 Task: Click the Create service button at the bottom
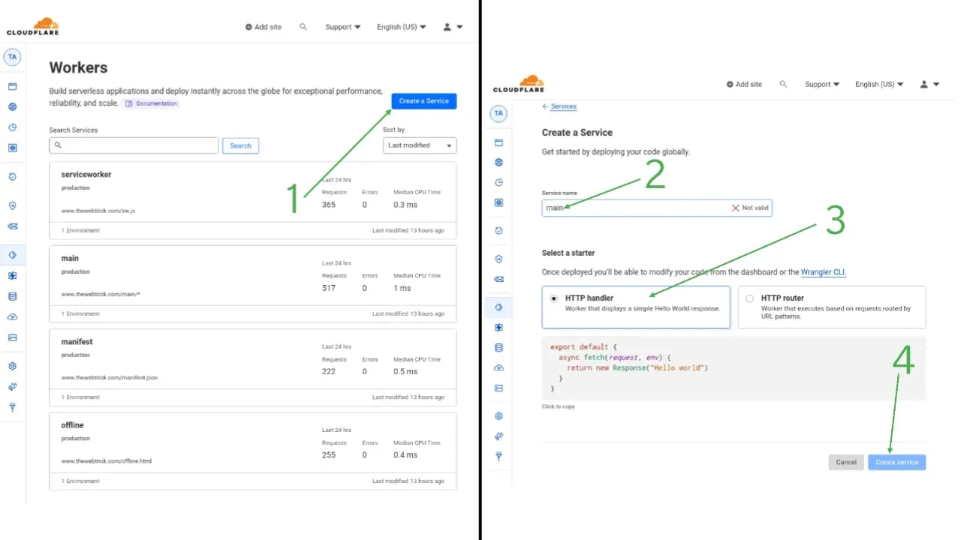[896, 462]
